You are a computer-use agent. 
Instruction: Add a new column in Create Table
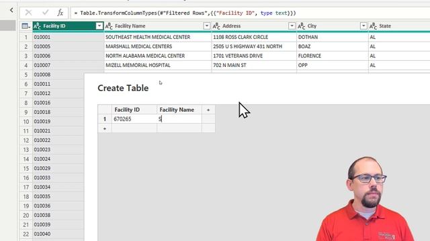click(x=208, y=110)
